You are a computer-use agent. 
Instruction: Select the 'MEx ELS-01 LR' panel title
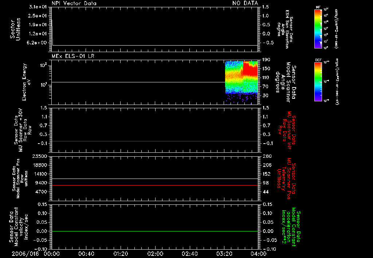[73, 56]
